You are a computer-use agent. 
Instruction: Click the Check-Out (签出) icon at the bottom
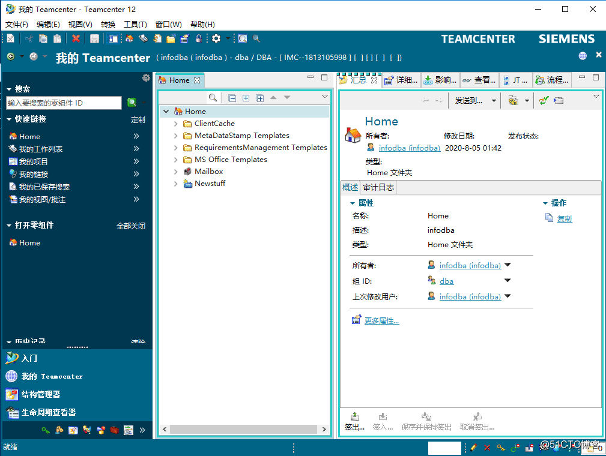pos(354,421)
